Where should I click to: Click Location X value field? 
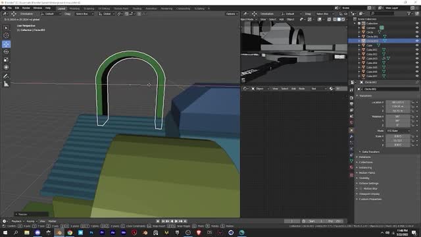pyautogui.click(x=398, y=103)
